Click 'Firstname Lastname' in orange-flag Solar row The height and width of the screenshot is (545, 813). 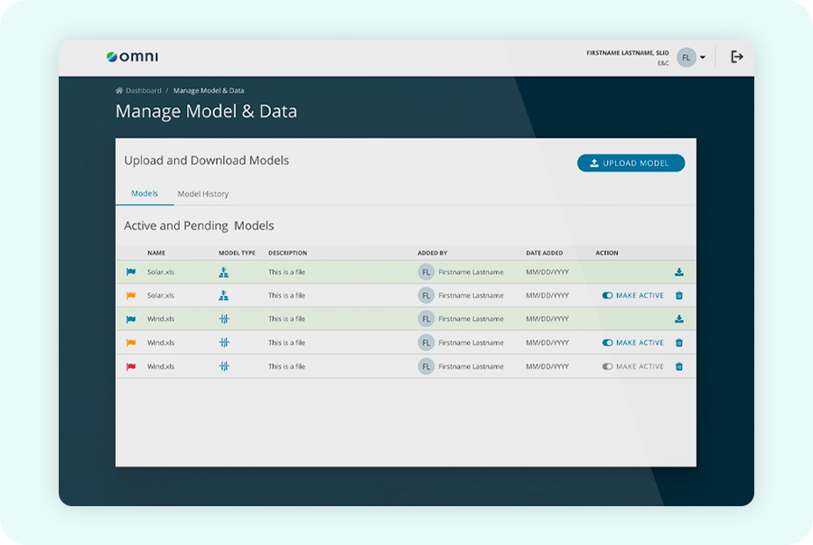pyautogui.click(x=471, y=295)
